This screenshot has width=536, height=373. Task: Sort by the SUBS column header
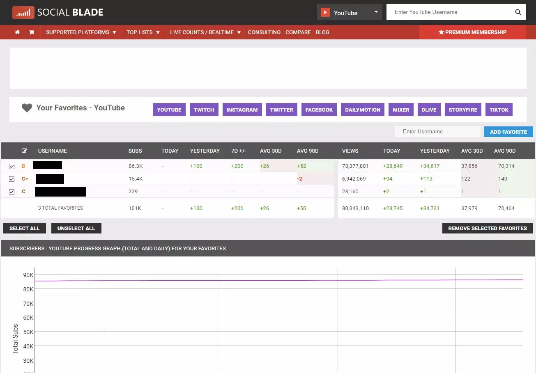click(135, 151)
